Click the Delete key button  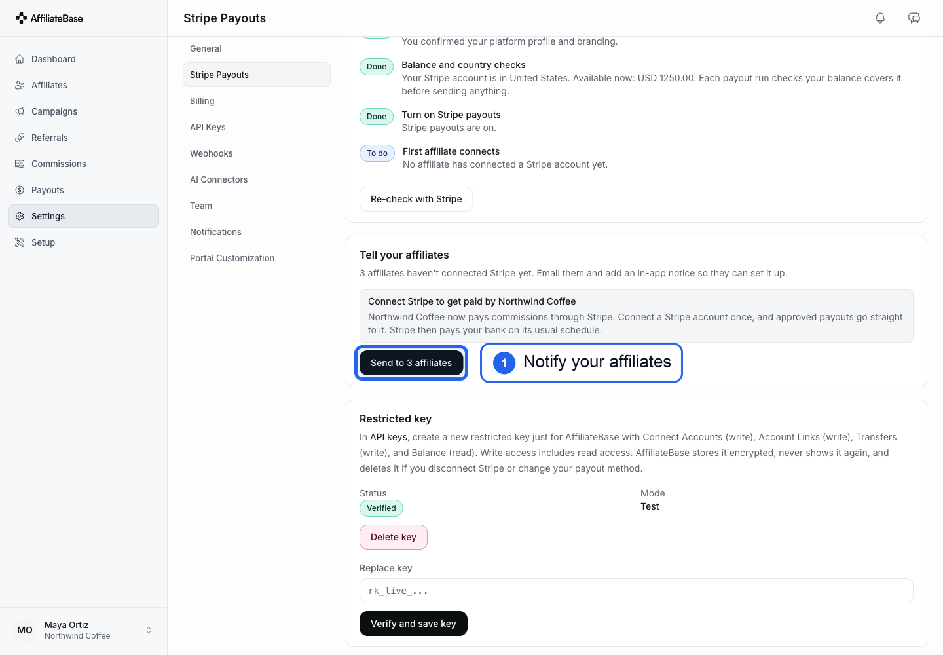[394, 537]
